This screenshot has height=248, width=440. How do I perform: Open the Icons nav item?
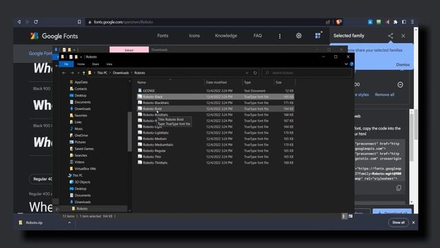click(194, 36)
